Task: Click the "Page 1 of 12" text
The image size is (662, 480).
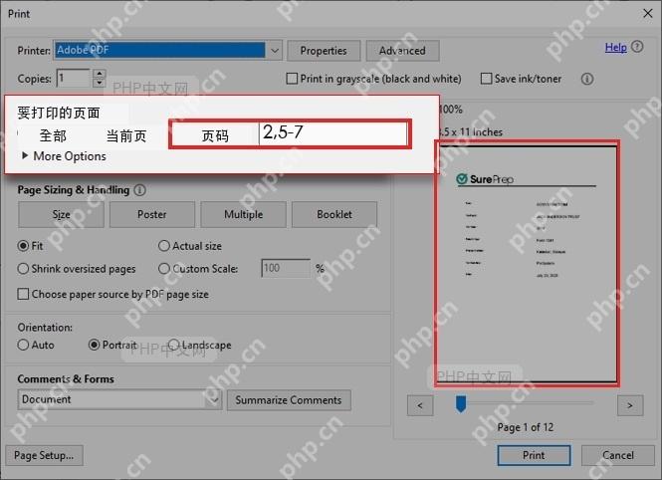Action: click(x=526, y=427)
